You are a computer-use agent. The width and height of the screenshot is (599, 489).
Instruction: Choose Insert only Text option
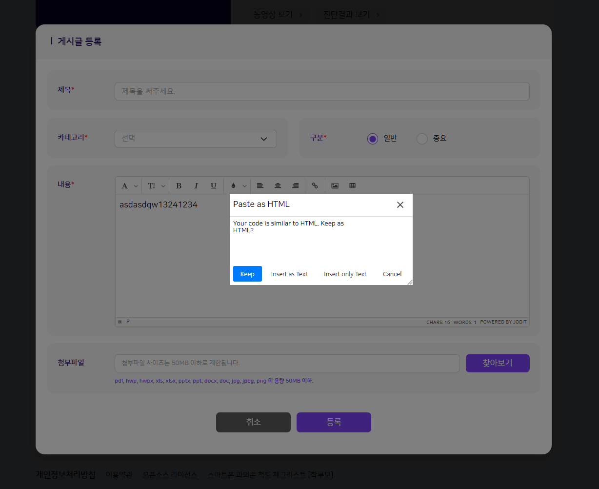click(x=345, y=274)
